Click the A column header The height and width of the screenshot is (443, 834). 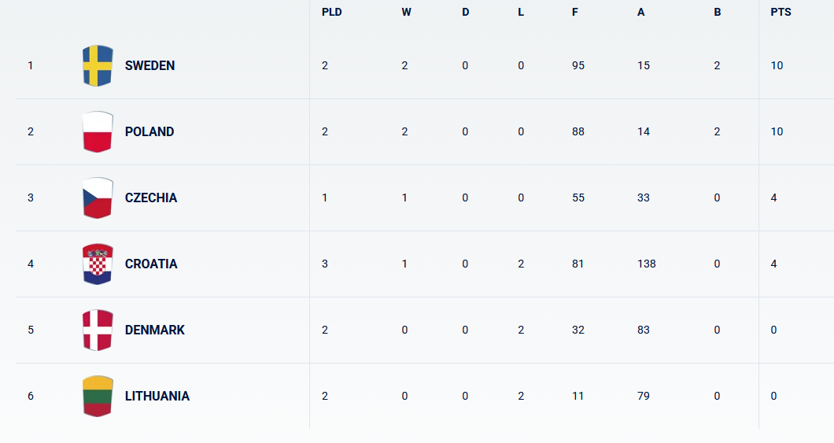click(x=641, y=13)
